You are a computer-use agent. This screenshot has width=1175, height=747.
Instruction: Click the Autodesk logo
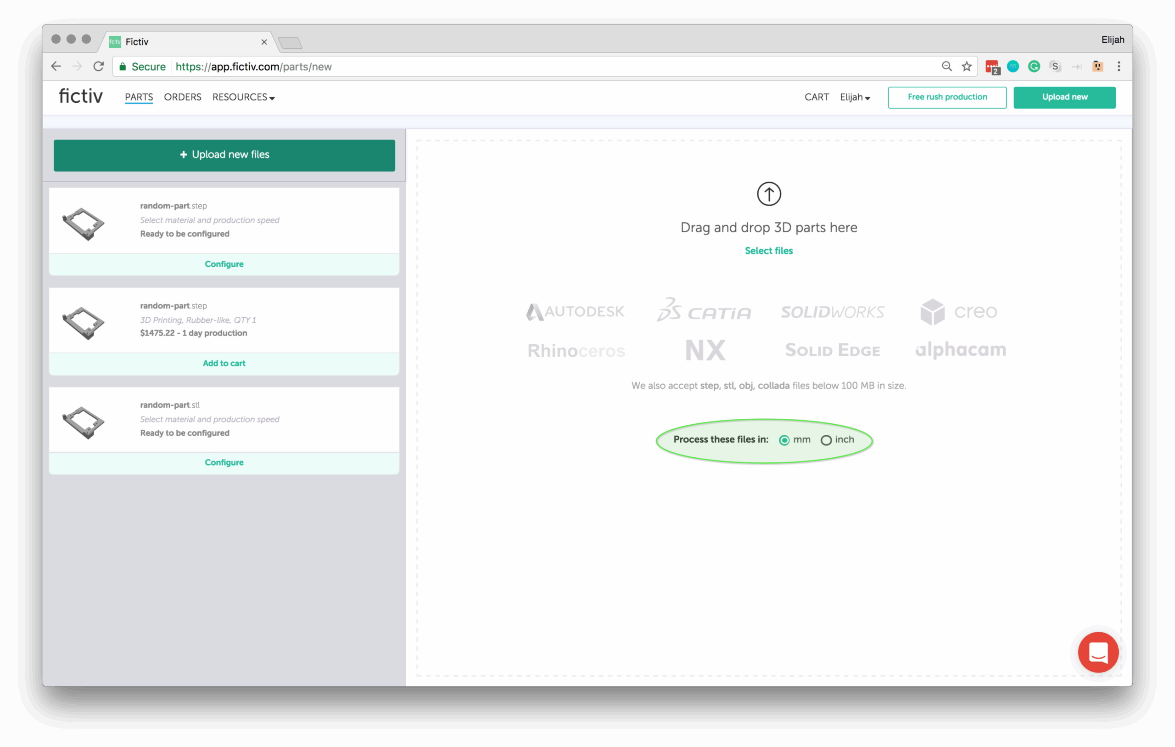pyautogui.click(x=575, y=311)
